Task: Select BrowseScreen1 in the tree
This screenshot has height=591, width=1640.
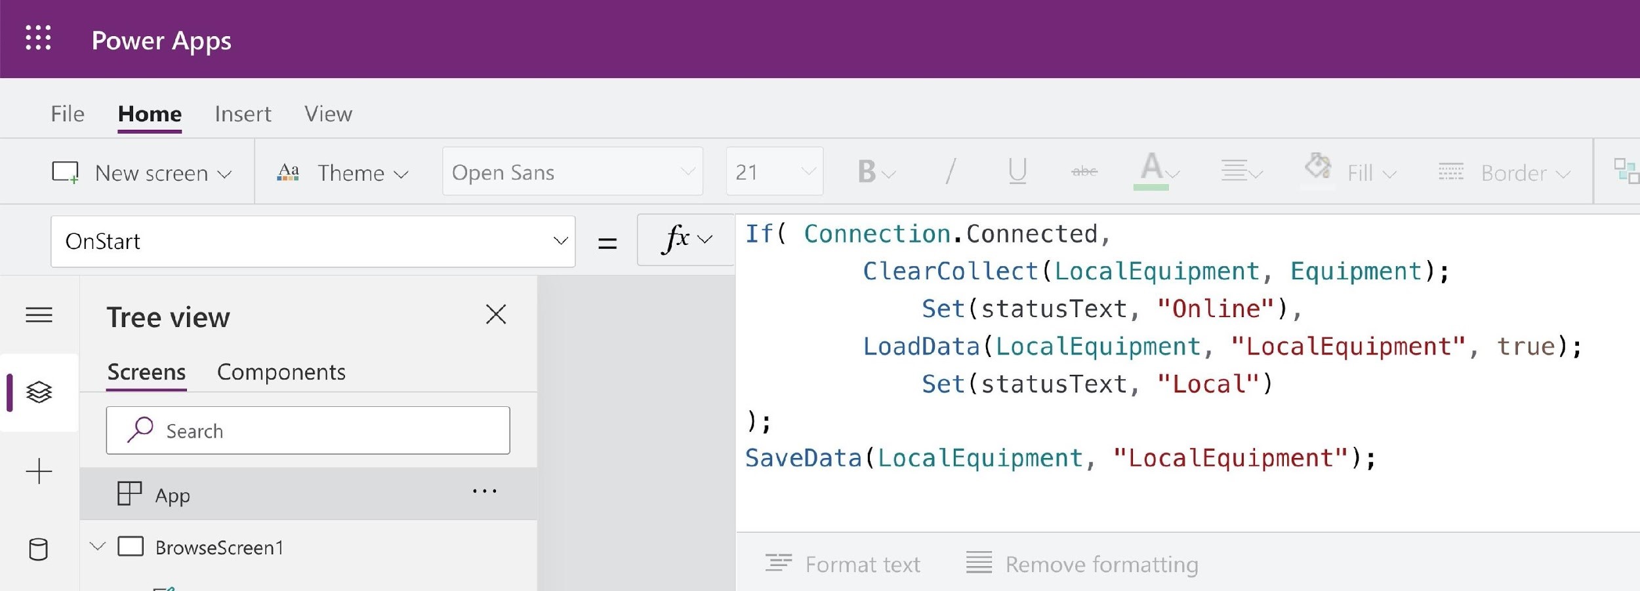Action: point(219,547)
